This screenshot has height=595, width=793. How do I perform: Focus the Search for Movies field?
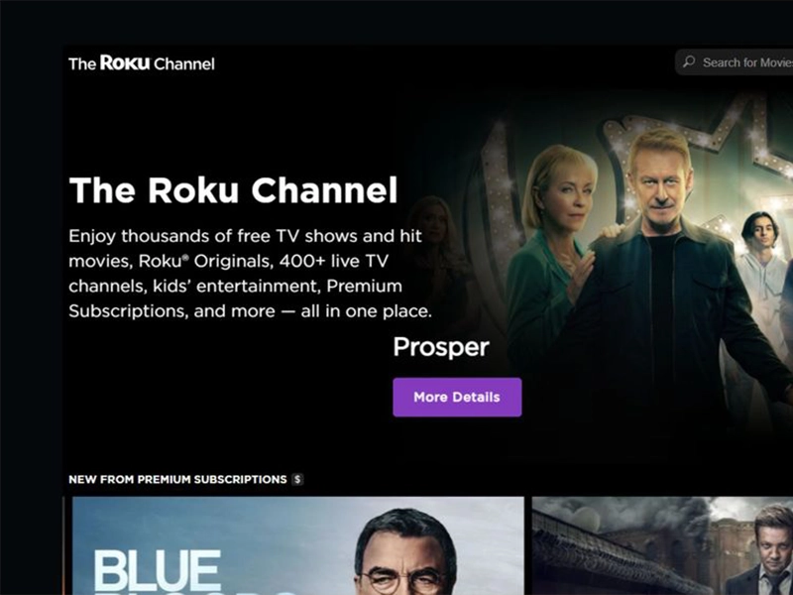735,62
